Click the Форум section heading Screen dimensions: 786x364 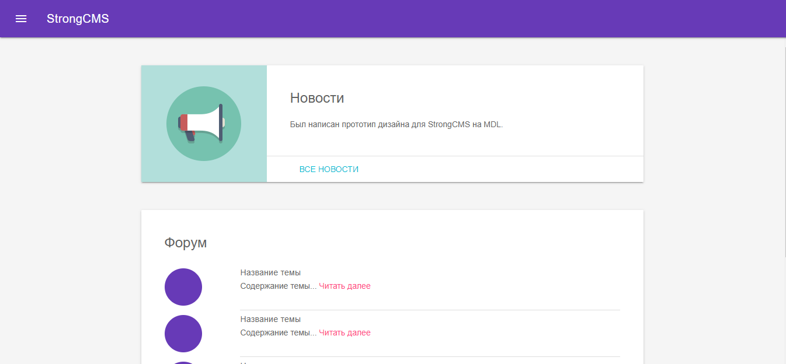pos(186,243)
